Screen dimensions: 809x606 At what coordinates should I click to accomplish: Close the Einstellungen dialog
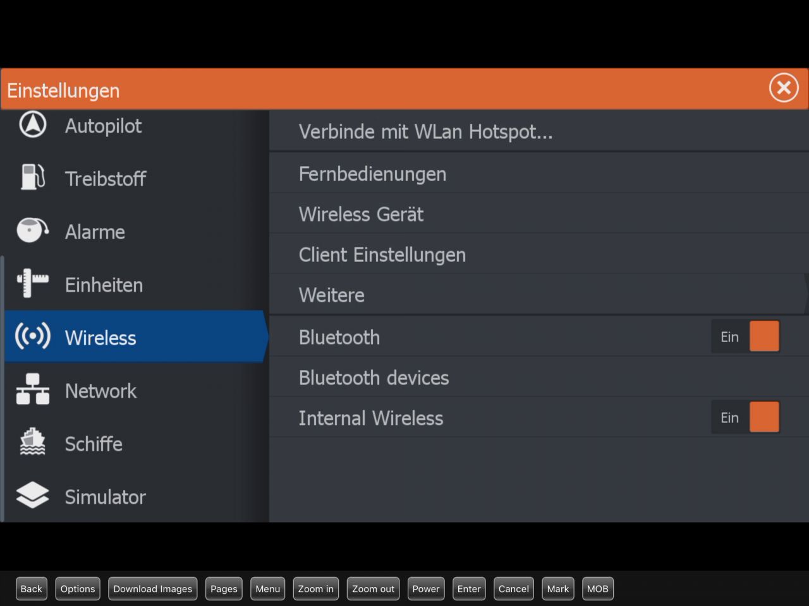coord(784,88)
